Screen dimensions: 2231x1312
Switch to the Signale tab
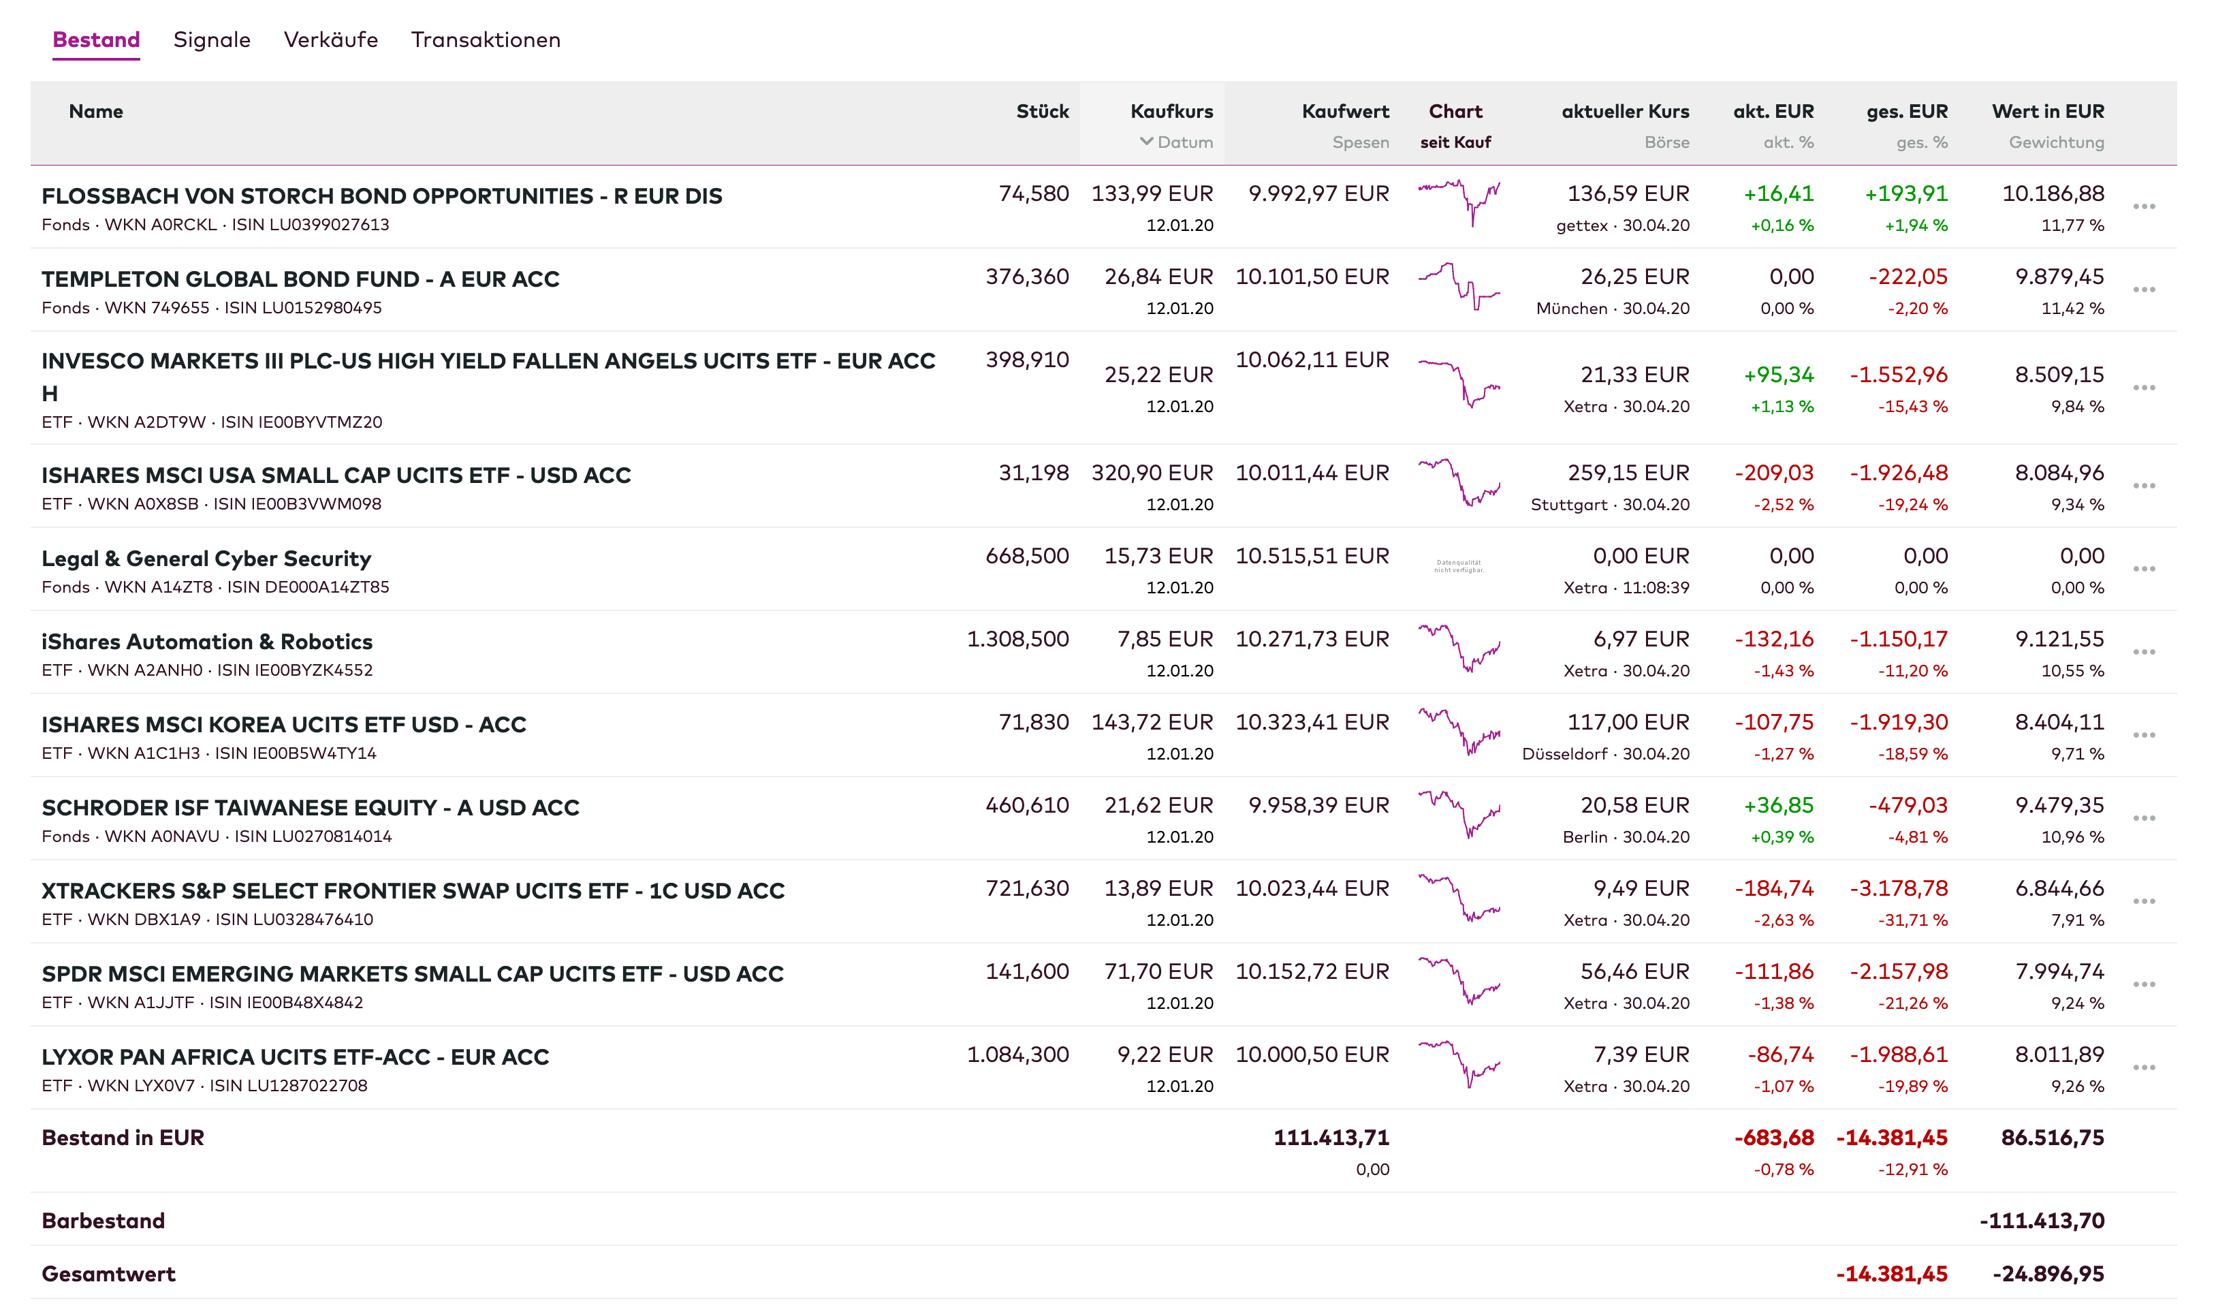click(x=212, y=40)
